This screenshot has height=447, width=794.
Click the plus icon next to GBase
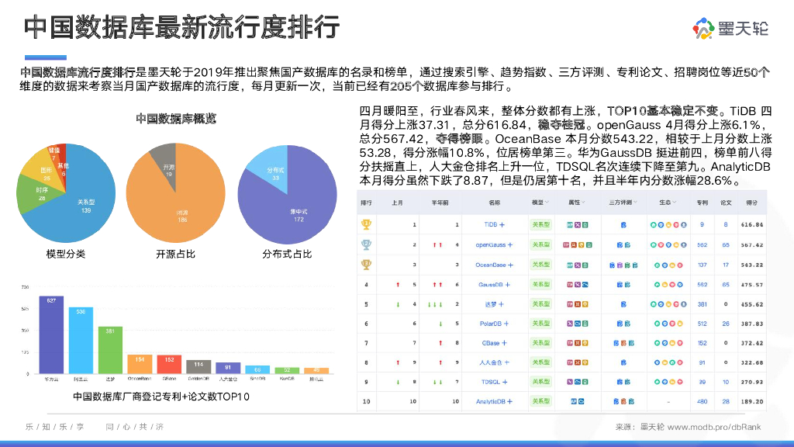(x=504, y=343)
